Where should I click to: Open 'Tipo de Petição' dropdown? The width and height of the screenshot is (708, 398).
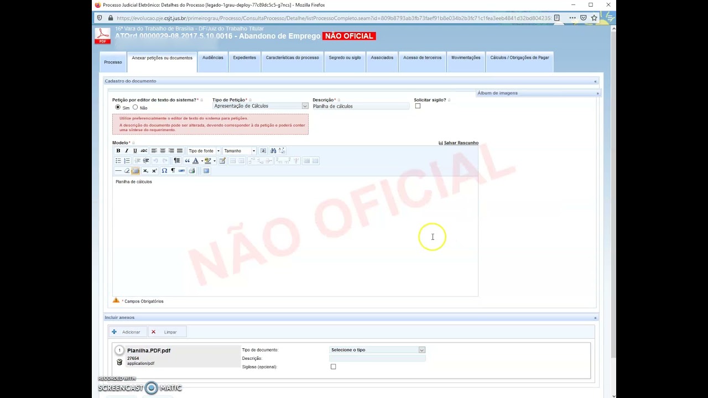pyautogui.click(x=261, y=106)
